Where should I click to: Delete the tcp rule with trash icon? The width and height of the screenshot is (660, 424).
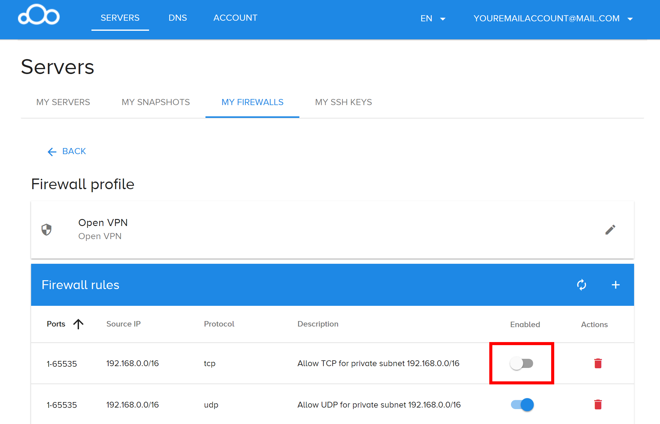(598, 363)
